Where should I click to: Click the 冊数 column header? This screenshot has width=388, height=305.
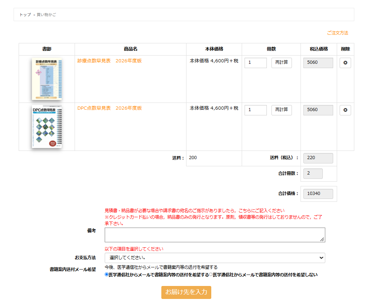click(x=271, y=49)
